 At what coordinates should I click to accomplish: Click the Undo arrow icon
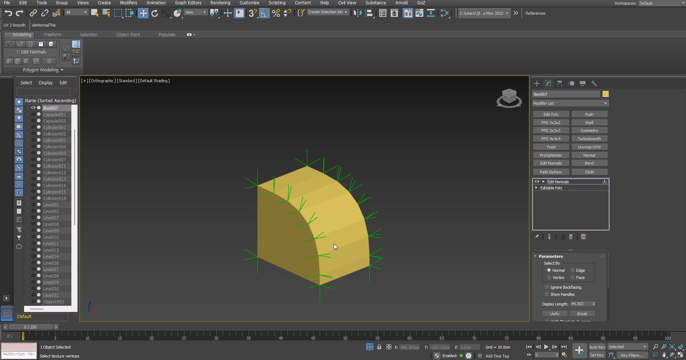(x=8, y=13)
